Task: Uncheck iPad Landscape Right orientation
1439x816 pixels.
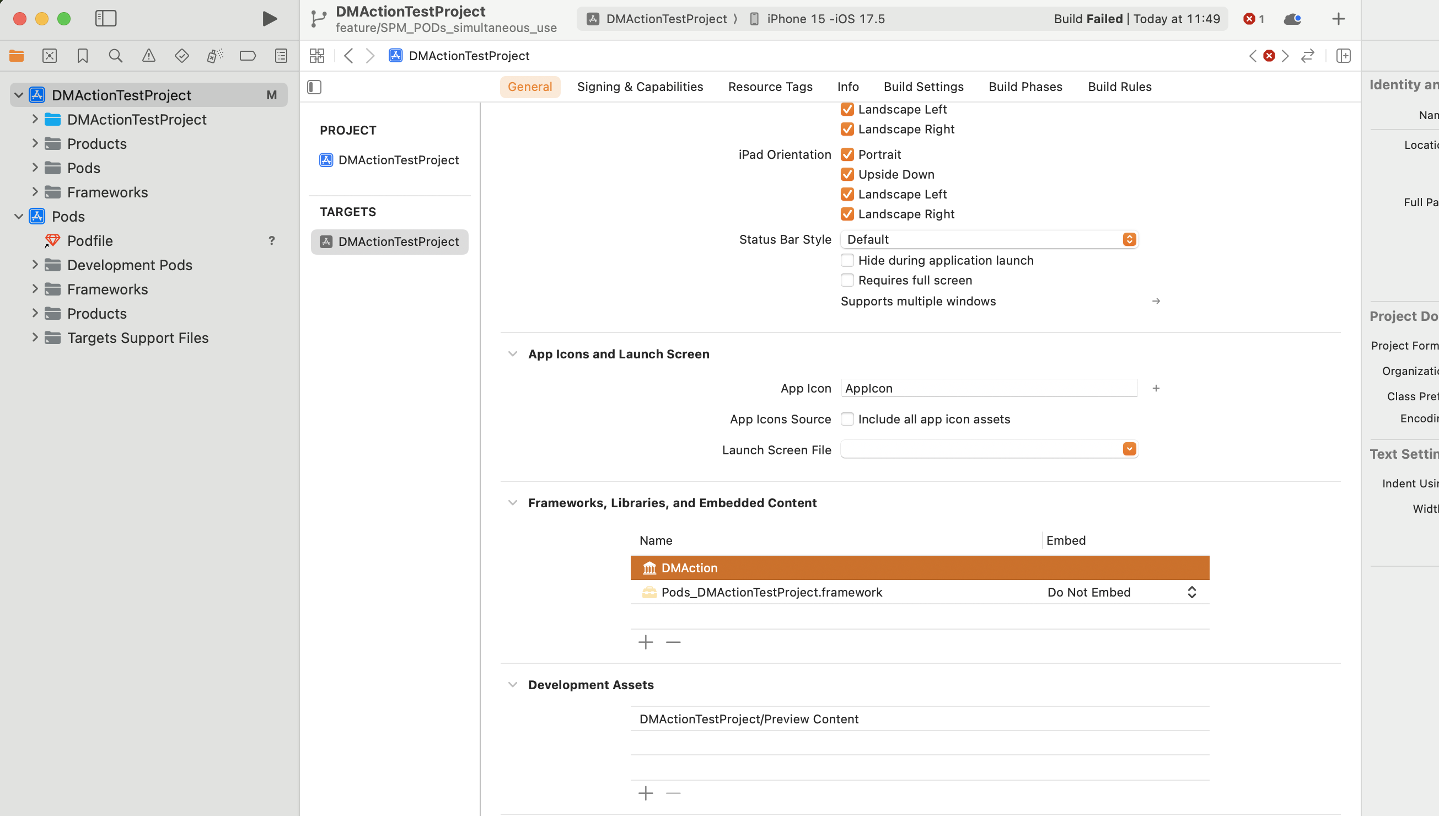Action: click(x=847, y=214)
